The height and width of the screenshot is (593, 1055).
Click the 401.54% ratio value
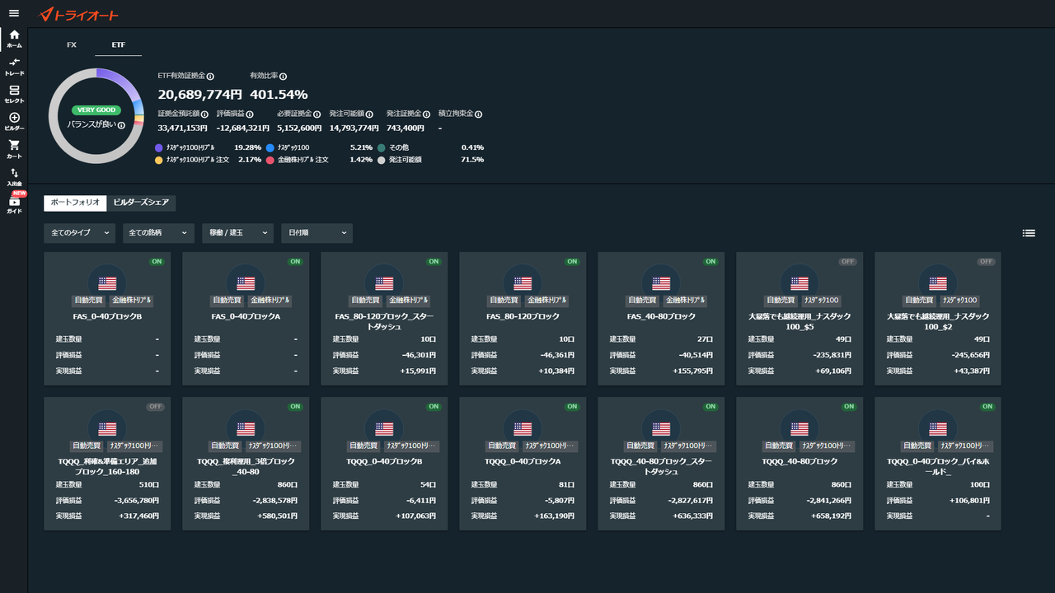coord(279,95)
